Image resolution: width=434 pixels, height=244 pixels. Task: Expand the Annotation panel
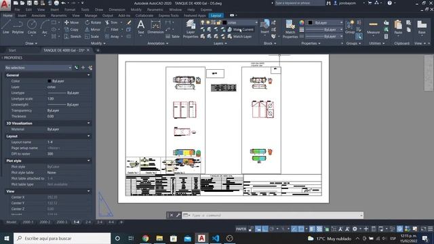point(158,43)
